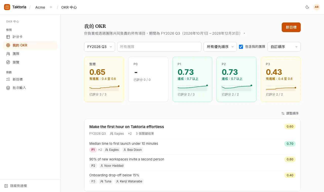Select the P0 score card
Image resolution: width=324 pixels, height=192 pixels.
pos(148,79)
